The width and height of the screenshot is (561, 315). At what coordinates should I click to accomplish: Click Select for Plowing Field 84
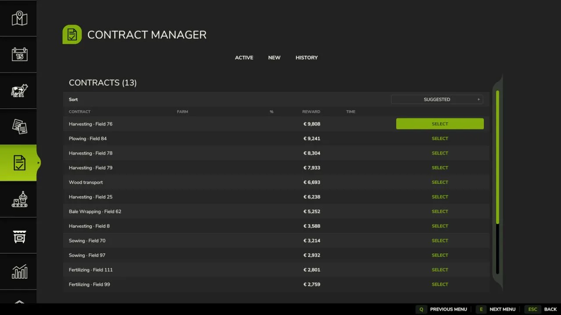coord(440,139)
